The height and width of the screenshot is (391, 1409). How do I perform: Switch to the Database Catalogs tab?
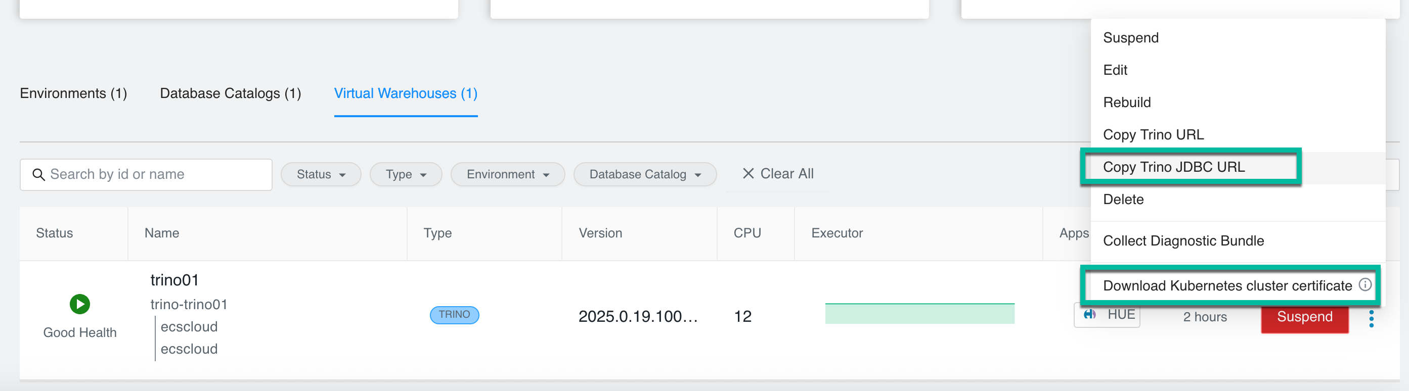[230, 93]
